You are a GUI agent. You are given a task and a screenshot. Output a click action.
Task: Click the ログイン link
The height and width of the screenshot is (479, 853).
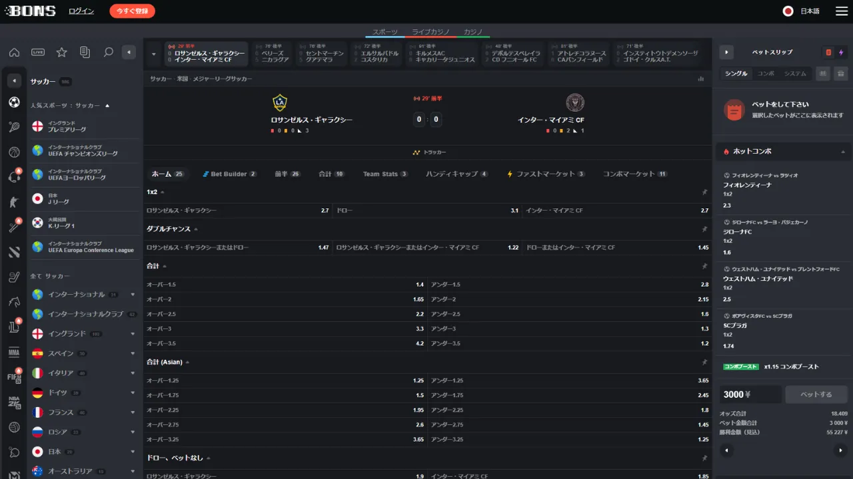[81, 11]
